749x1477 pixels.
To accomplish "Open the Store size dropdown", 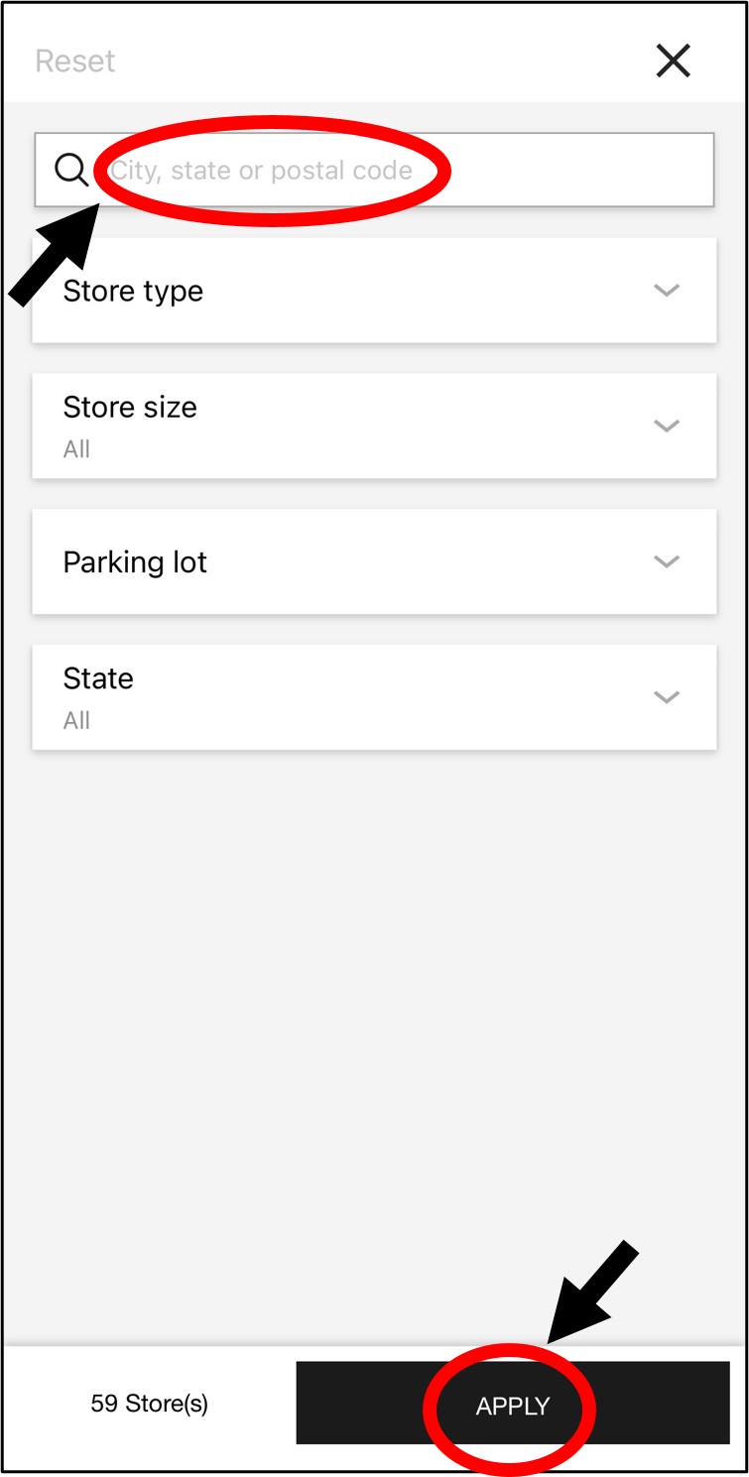I will coord(374,426).
